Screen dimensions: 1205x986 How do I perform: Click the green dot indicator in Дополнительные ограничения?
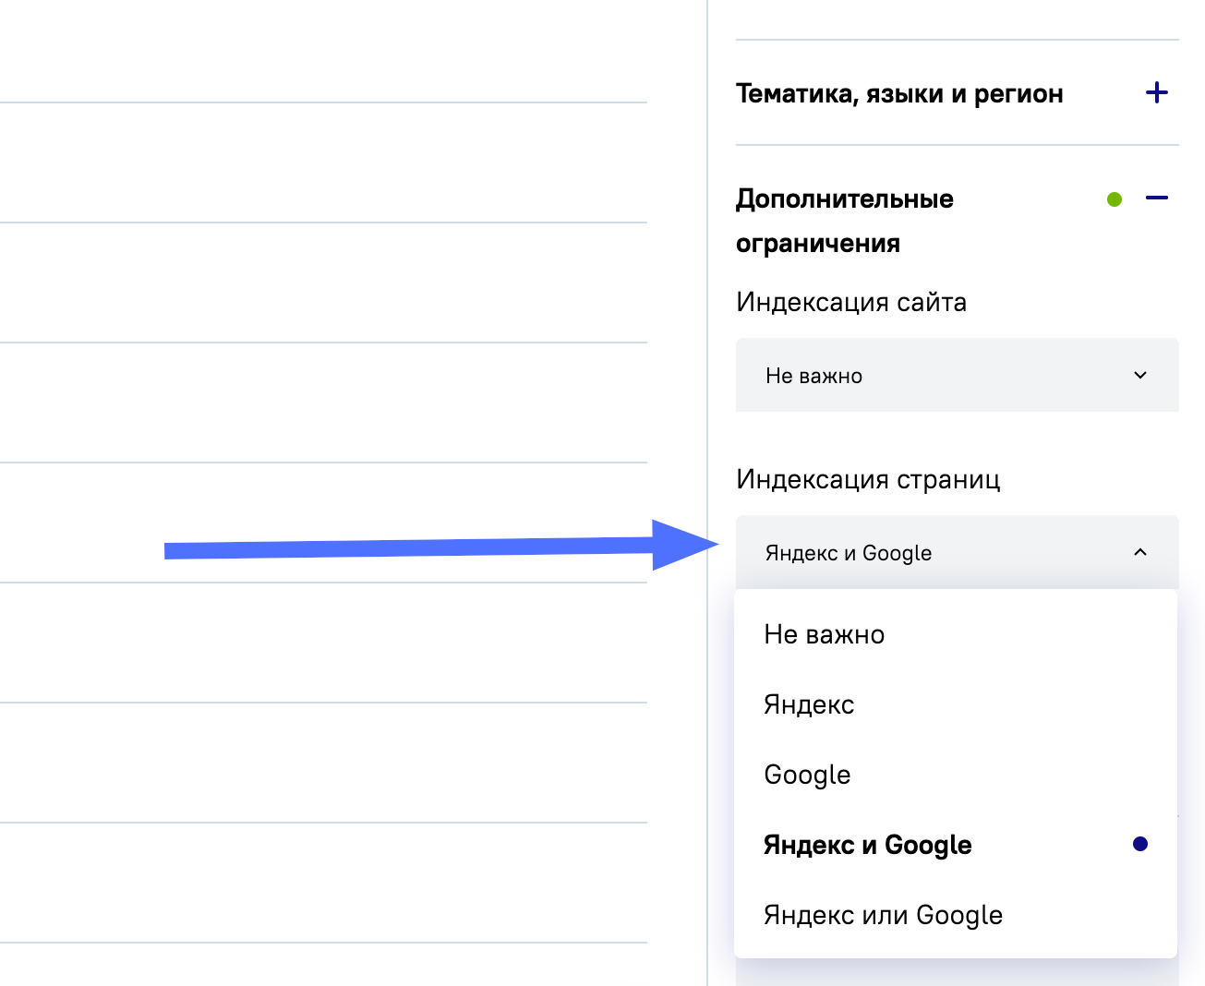pos(1115,198)
